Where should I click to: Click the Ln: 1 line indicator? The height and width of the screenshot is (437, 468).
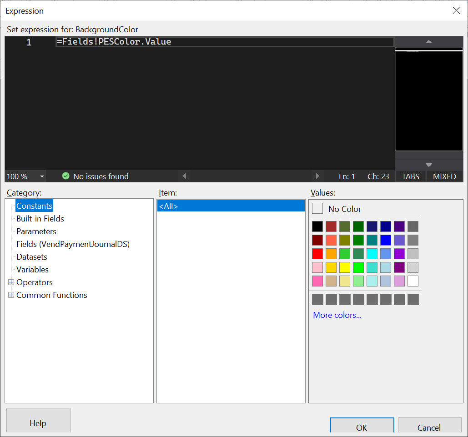click(347, 176)
